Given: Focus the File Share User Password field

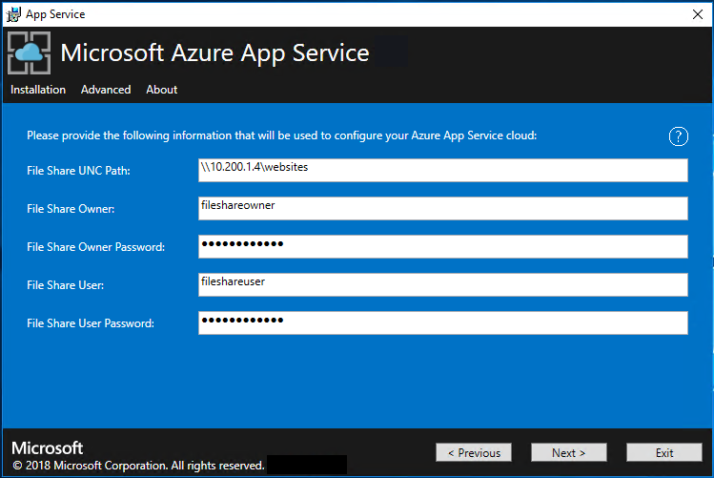Looking at the screenshot, I should tap(443, 323).
